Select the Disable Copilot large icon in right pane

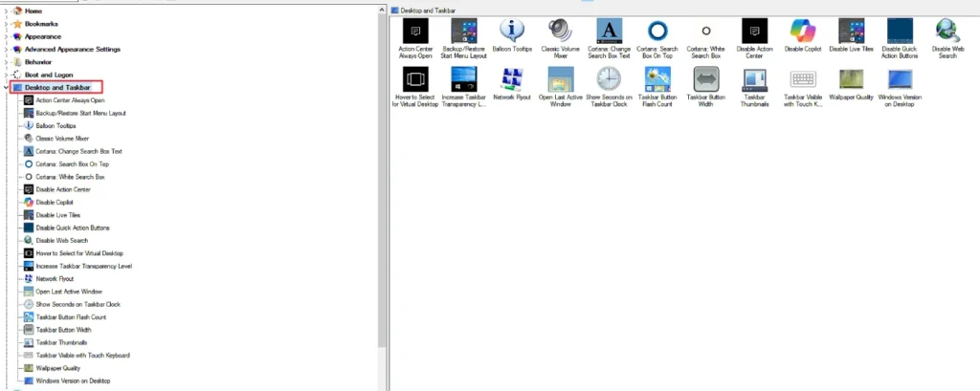pos(803,31)
